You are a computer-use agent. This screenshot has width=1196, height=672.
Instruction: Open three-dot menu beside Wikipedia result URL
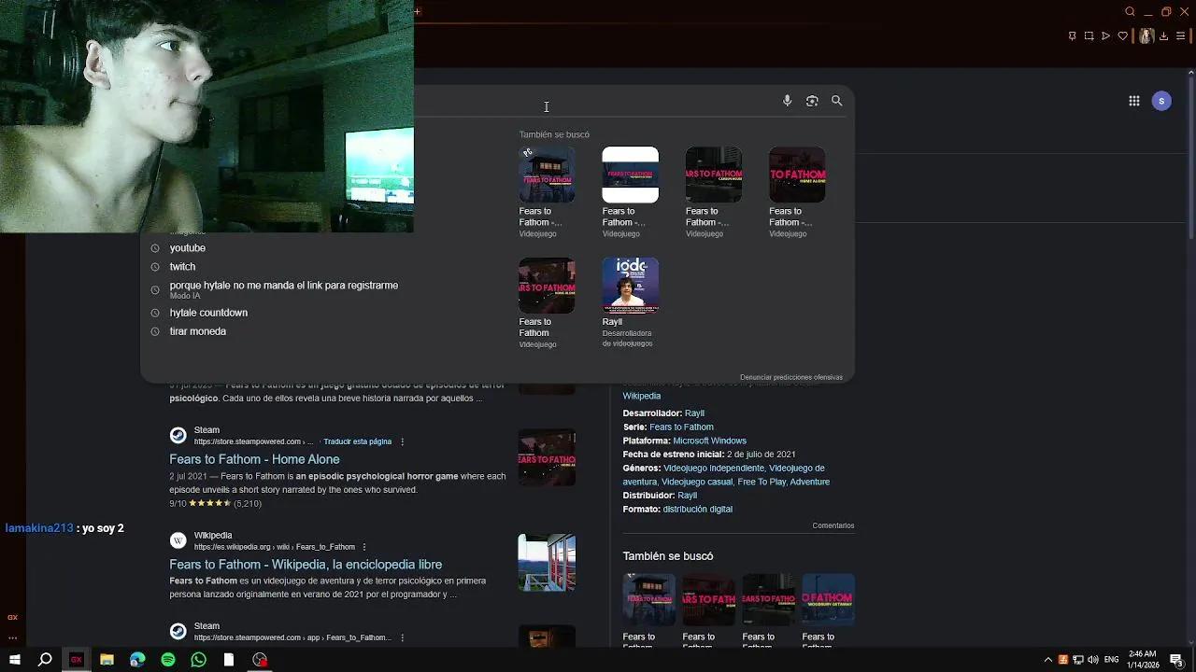click(x=364, y=547)
